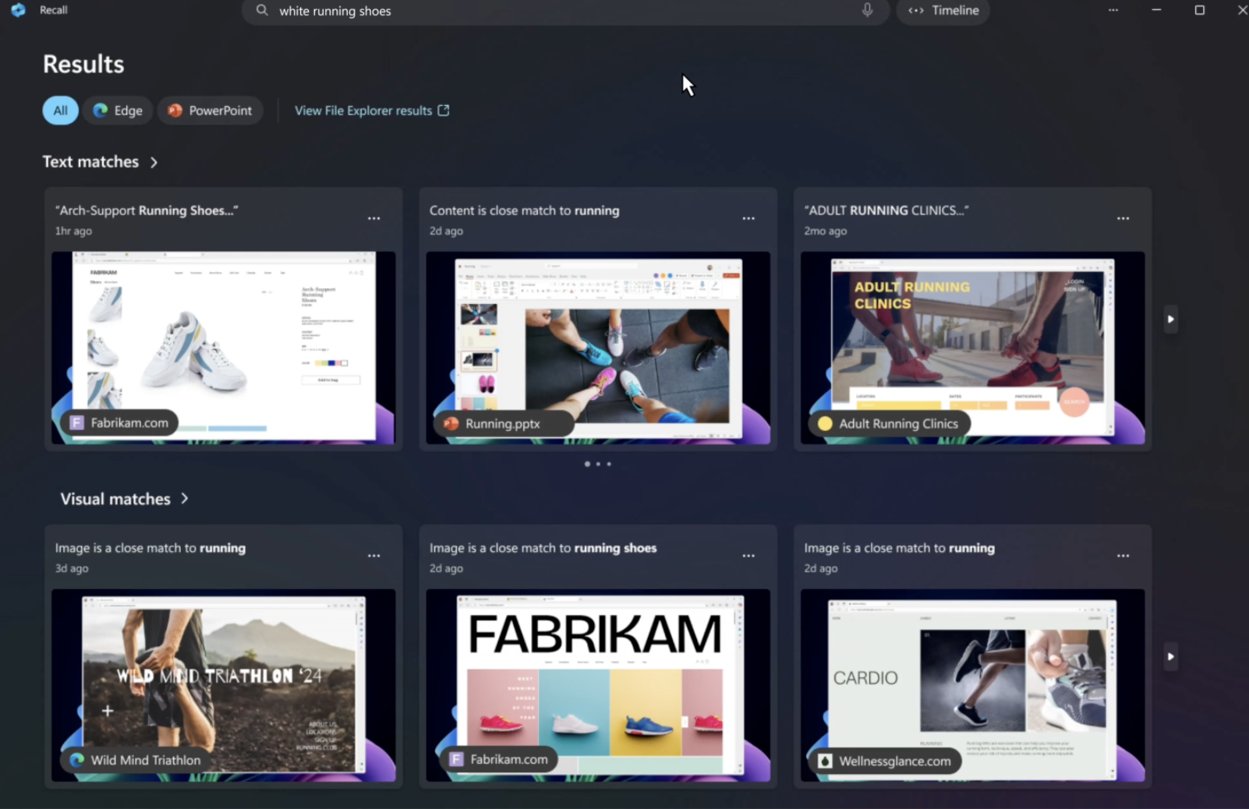Activate the microphone voice search icon
This screenshot has height=809, width=1249.
pyautogui.click(x=867, y=11)
